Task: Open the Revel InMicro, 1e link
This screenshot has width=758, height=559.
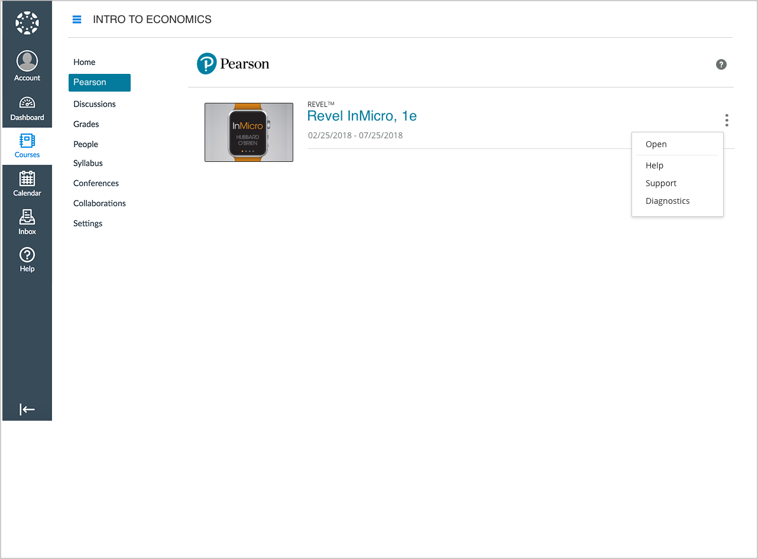Action: click(362, 116)
